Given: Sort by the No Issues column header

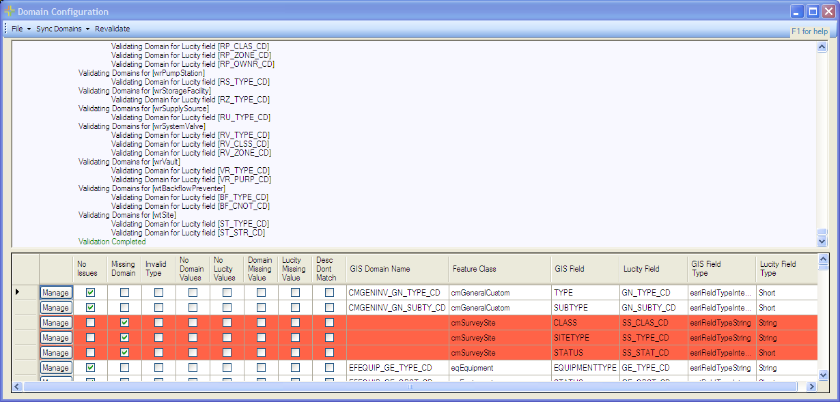Looking at the screenshot, I should [x=90, y=269].
